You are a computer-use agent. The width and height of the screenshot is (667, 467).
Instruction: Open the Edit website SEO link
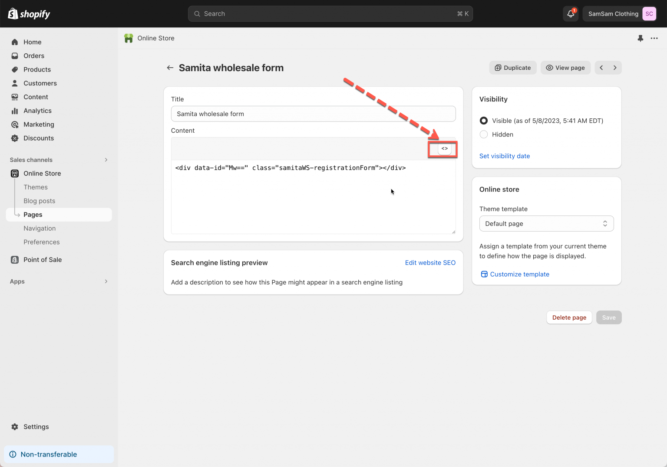(430, 263)
